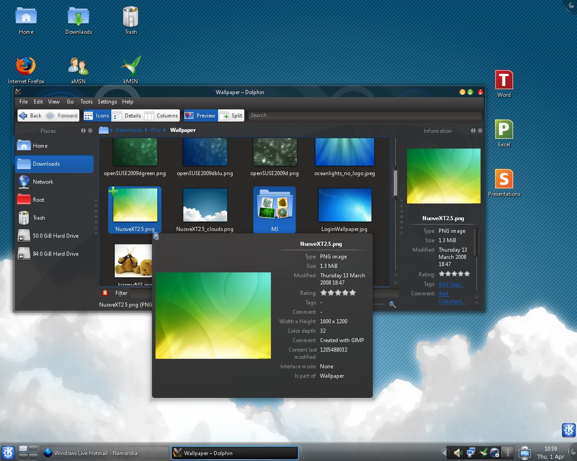
Task: Select Root in Places panel
Action: (54, 200)
